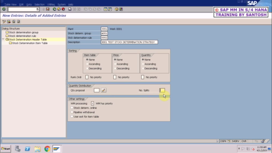Click the yellow Exit icon
The height and width of the screenshot is (153, 272).
59,9
